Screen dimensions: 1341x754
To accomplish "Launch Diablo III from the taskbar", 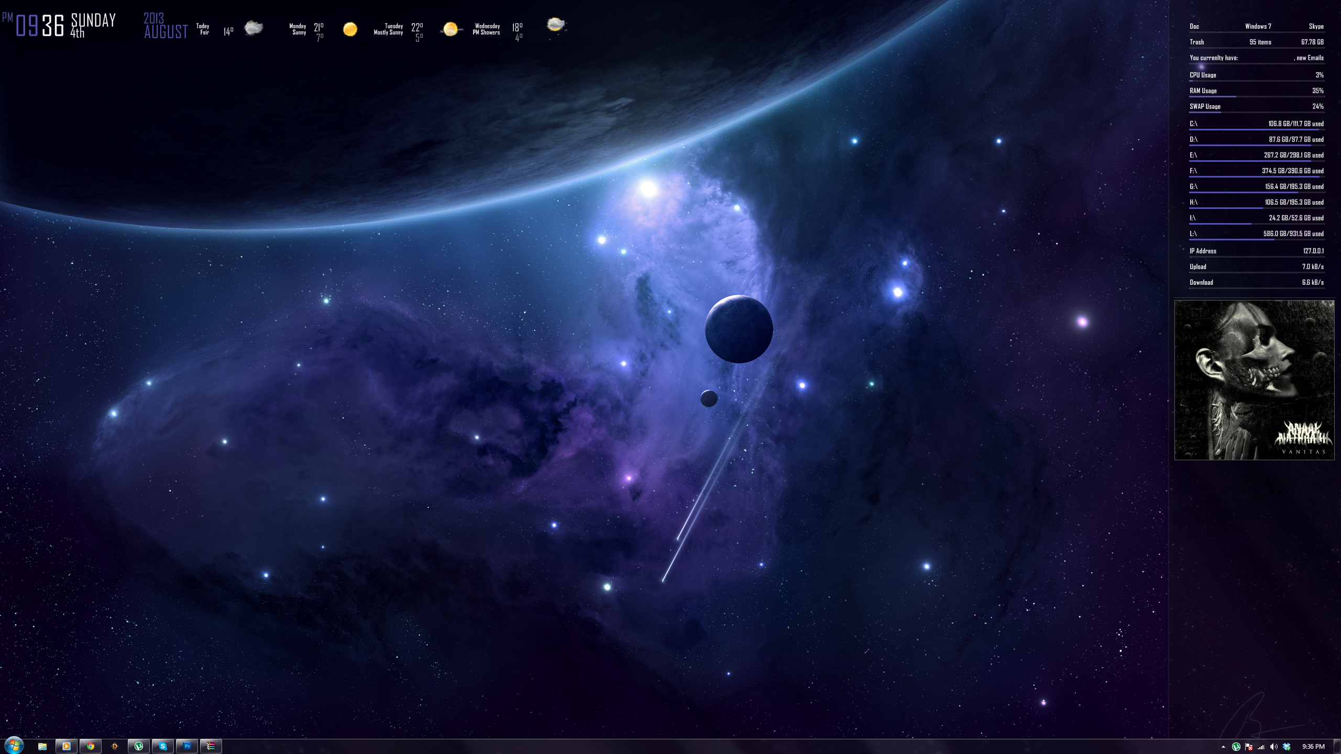I will pyautogui.click(x=115, y=746).
